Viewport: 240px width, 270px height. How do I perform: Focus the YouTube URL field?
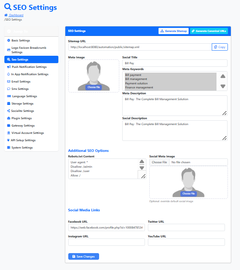186,242
